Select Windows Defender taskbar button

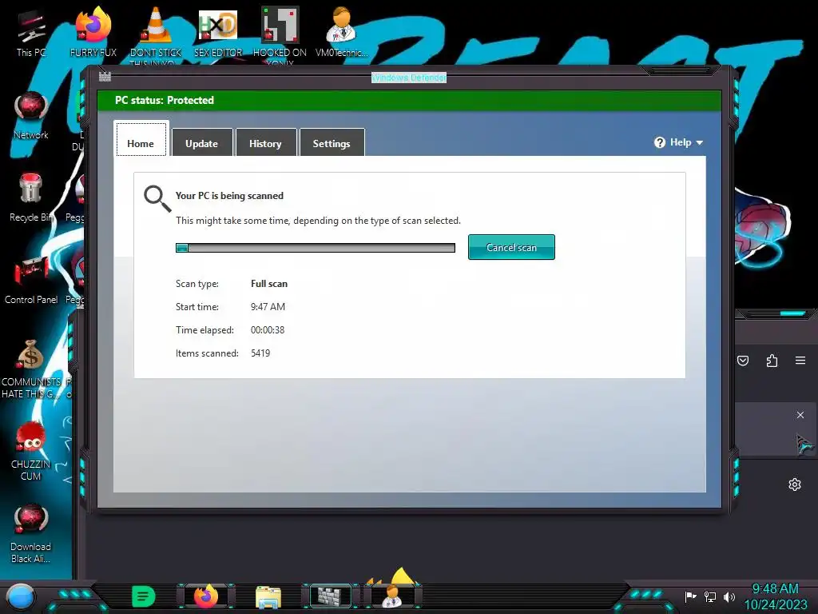point(330,596)
